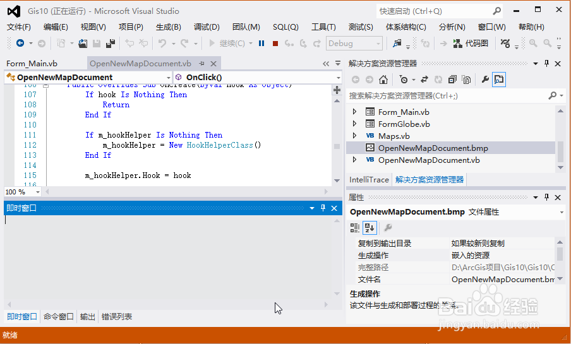Expand the Form_Main.vb tree node
571x344 pixels.
click(355, 112)
